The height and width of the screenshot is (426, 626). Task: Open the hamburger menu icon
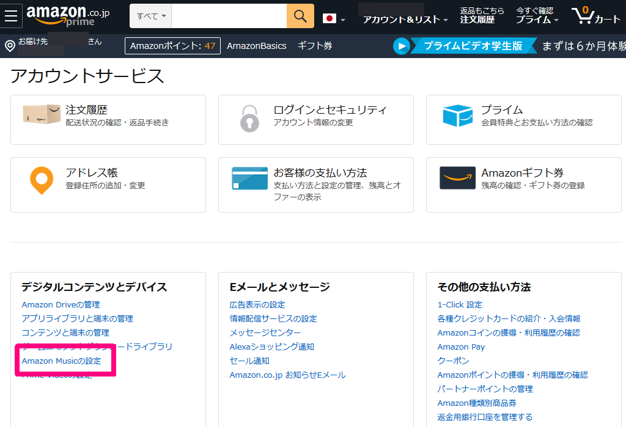[11, 16]
